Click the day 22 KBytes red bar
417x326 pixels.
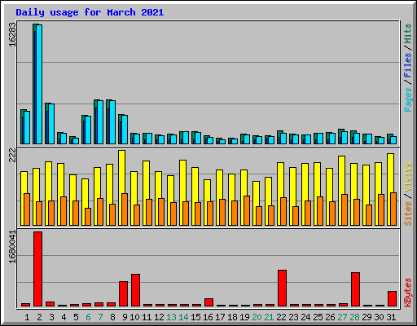pyautogui.click(x=282, y=288)
